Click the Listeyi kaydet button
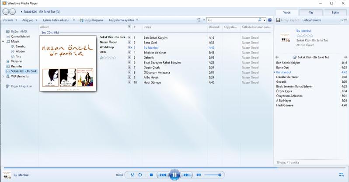 [287, 20]
